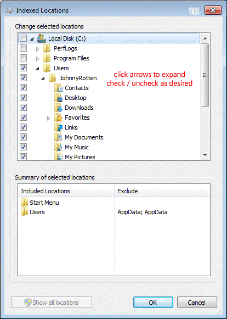
Task: Select the Desktop folder icon
Action: (58, 98)
